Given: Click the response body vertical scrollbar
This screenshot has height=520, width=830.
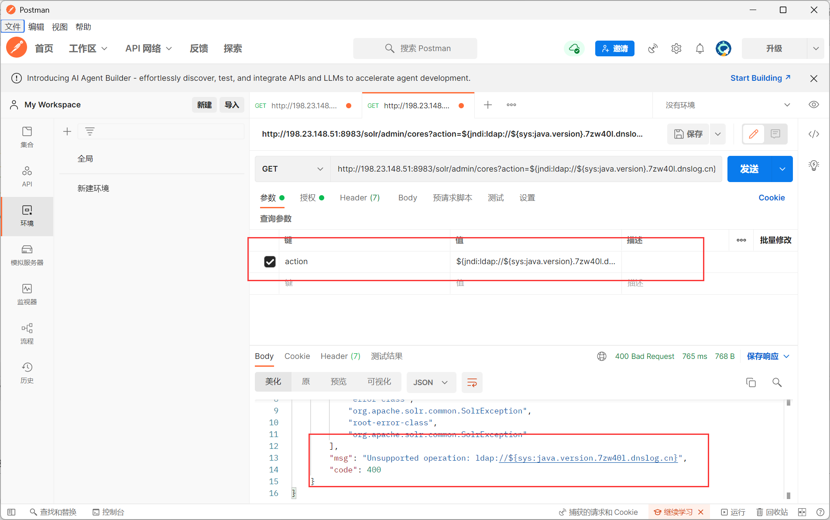Looking at the screenshot, I should click(789, 449).
